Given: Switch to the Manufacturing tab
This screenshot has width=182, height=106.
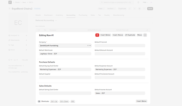Looking at the screenshot, I should [x=118, y=15].
